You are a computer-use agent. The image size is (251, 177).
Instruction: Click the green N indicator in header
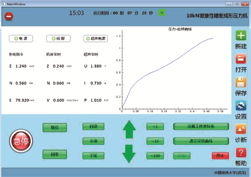(162, 13)
